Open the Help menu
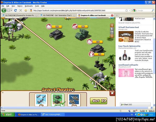The height and width of the screenshot is (122, 156). tap(43, 6)
